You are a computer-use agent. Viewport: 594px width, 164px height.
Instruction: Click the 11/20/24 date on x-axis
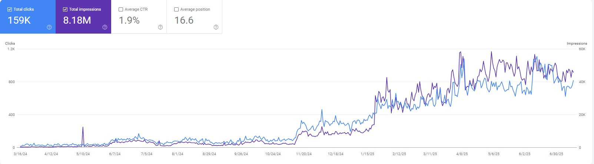tap(304, 154)
